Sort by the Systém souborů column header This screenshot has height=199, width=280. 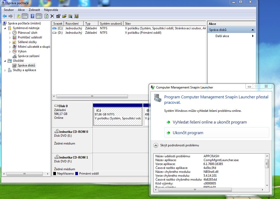click(x=111, y=23)
